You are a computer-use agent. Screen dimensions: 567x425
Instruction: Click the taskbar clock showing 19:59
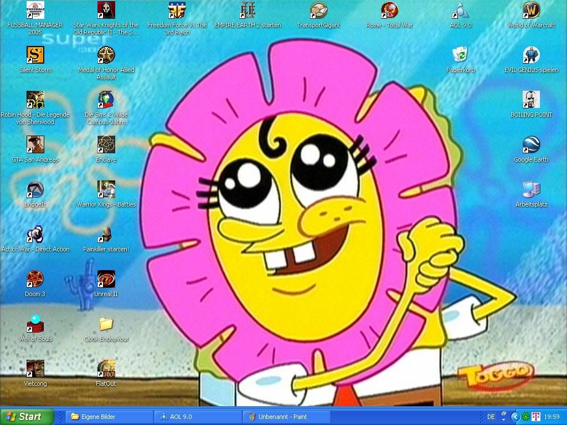(552, 417)
